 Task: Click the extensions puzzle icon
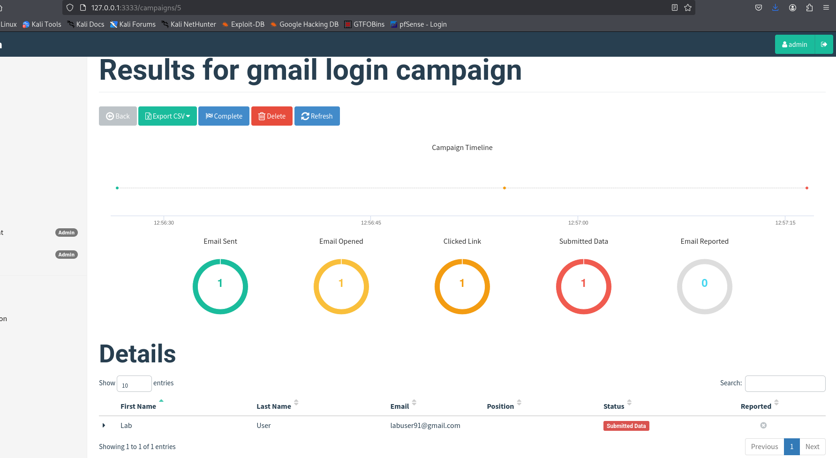pyautogui.click(x=809, y=8)
